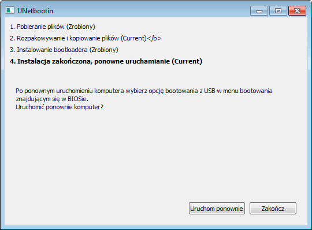Click the text znajdującym się w BIOSie
312x230 pixels.
tap(52, 99)
